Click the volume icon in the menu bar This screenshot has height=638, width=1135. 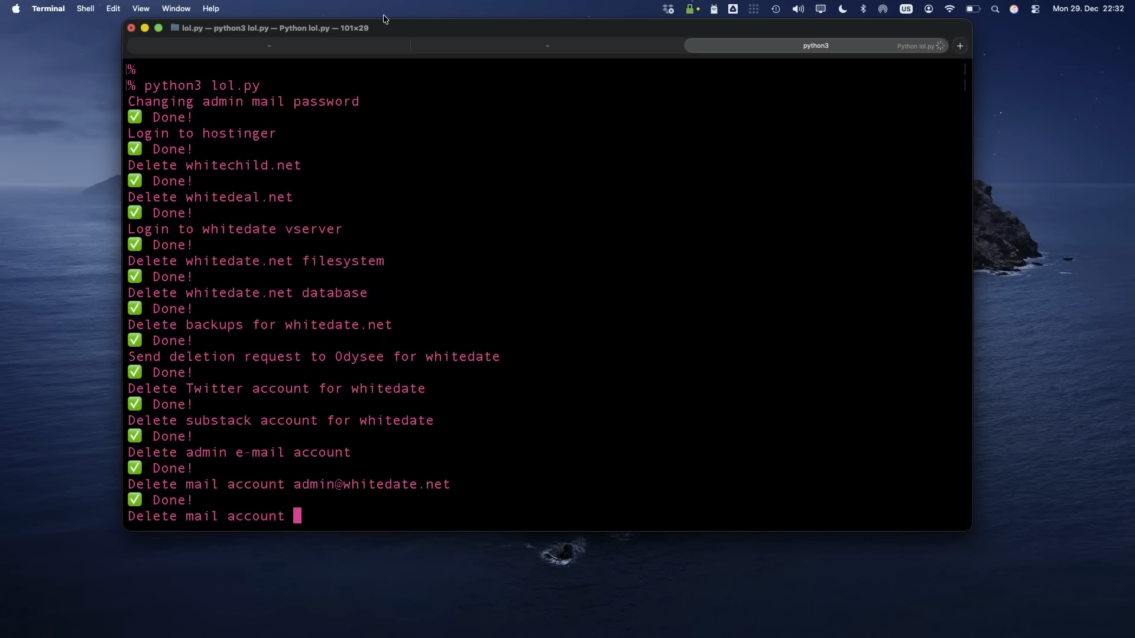pos(797,9)
